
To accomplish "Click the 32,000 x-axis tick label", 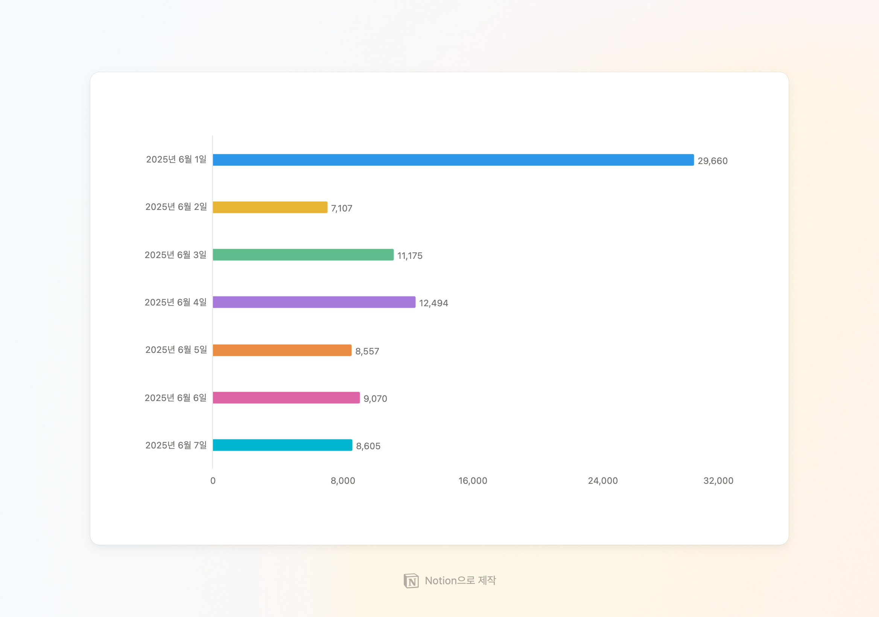I will (x=718, y=481).
